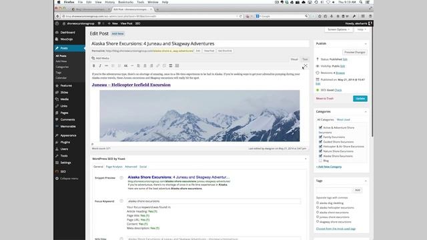Click the Add New Category link
This screenshot has height=240, width=427.
(x=329, y=167)
